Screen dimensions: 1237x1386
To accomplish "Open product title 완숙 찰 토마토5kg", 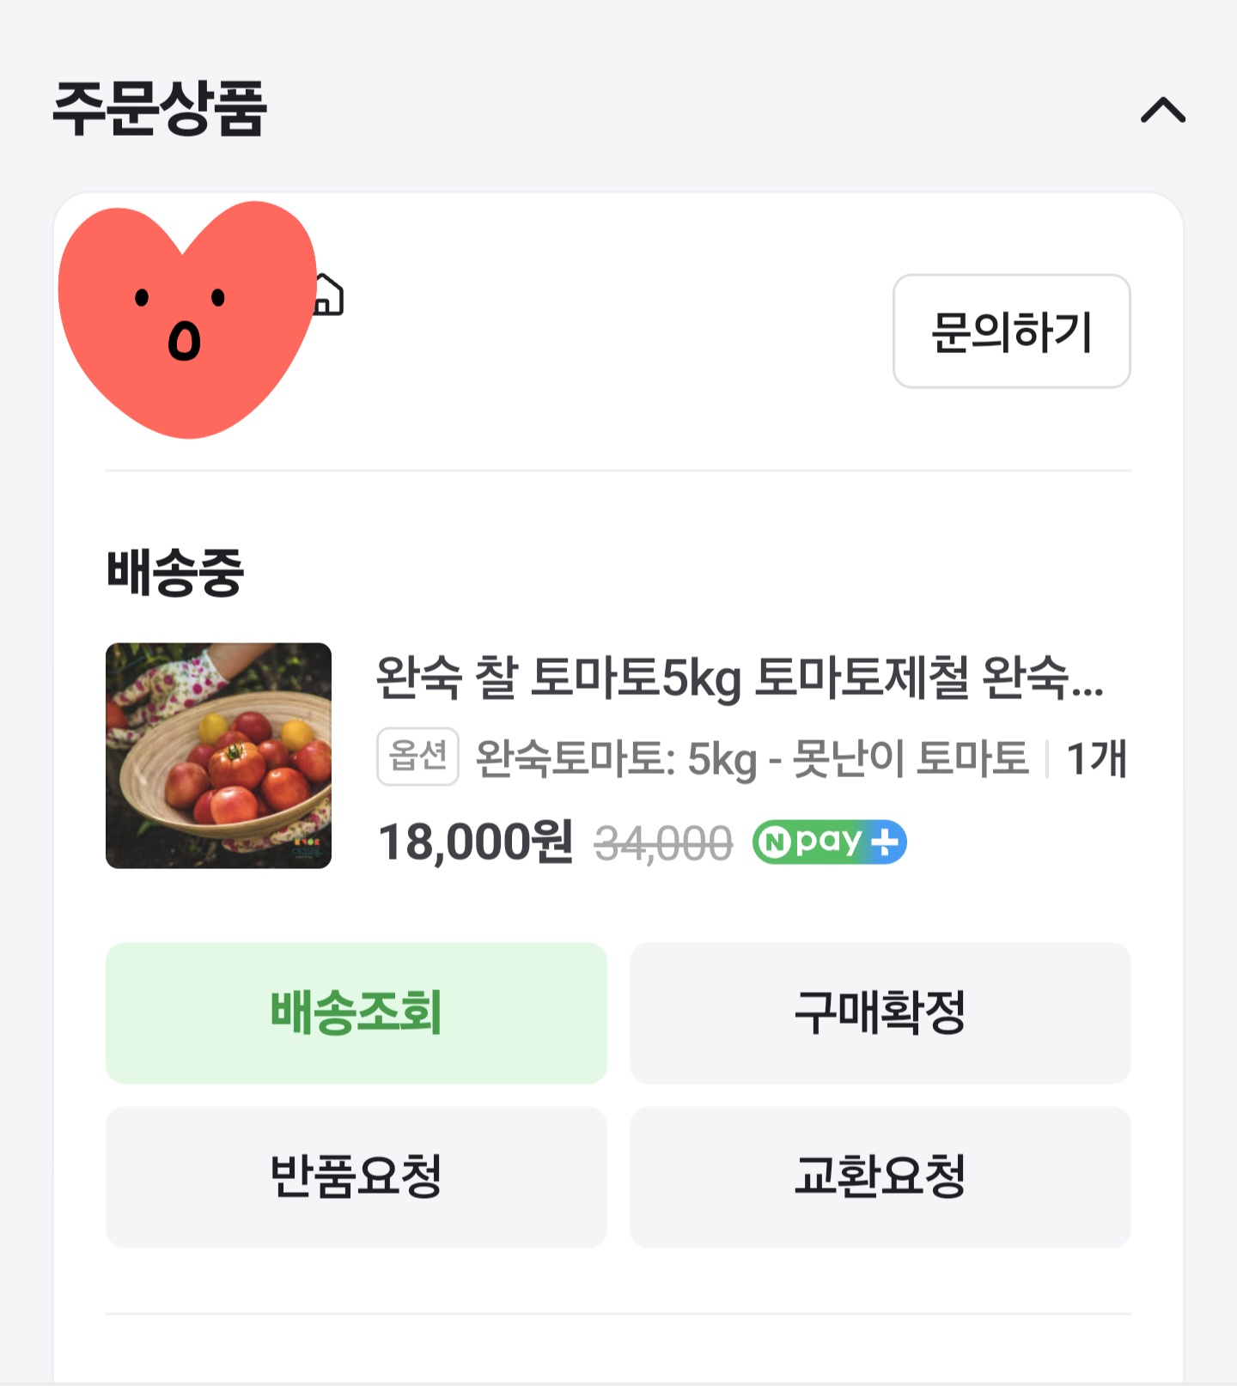I will pyautogui.click(x=740, y=678).
